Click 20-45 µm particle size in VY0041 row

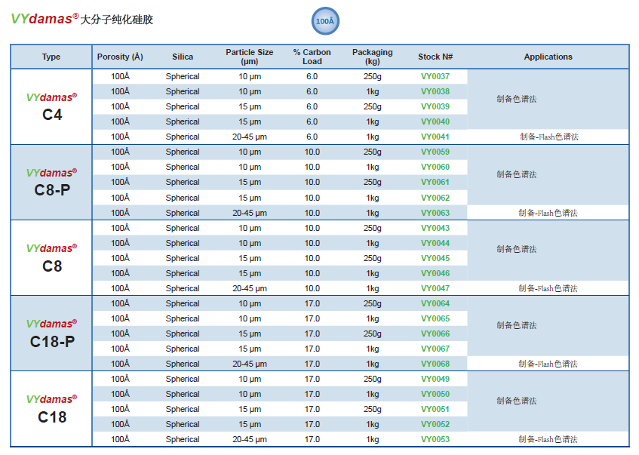pos(250,137)
